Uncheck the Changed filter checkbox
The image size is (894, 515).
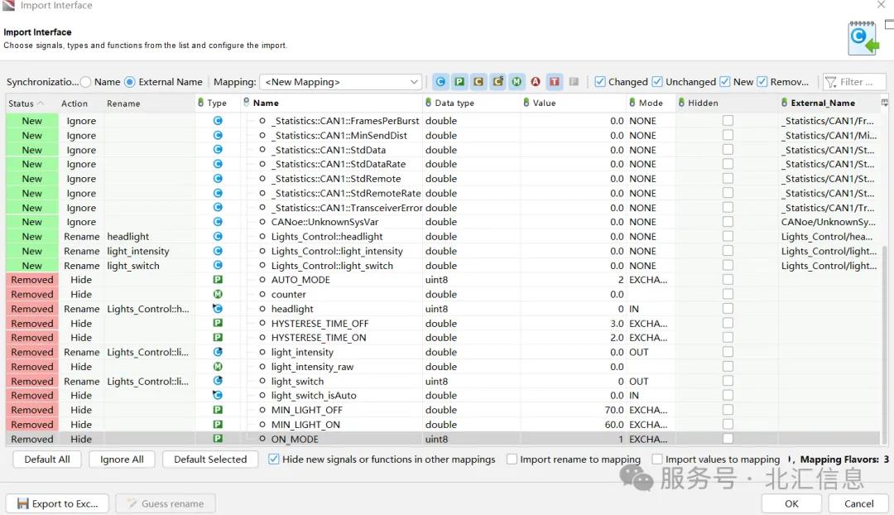coord(599,82)
